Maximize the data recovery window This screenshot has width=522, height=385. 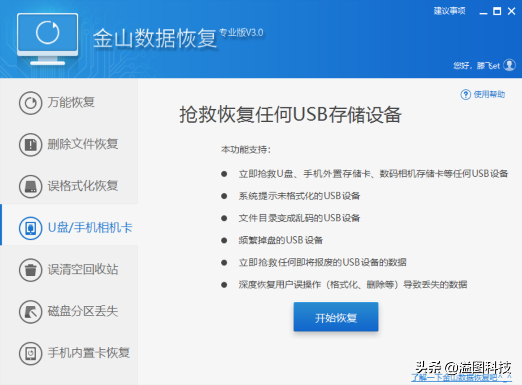point(496,12)
